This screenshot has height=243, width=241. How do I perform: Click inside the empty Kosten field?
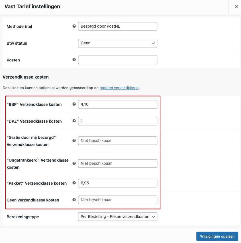tap(118, 60)
